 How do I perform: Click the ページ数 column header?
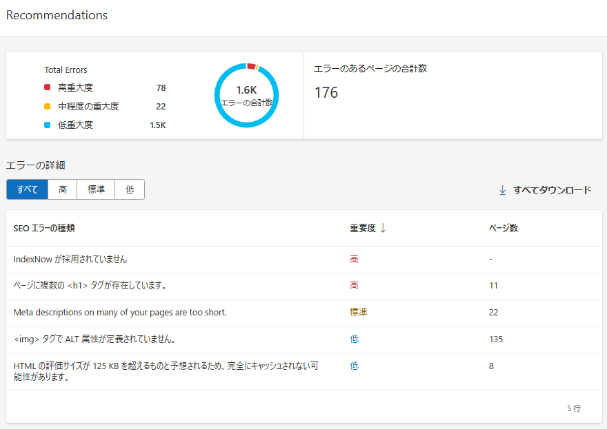pyautogui.click(x=503, y=228)
